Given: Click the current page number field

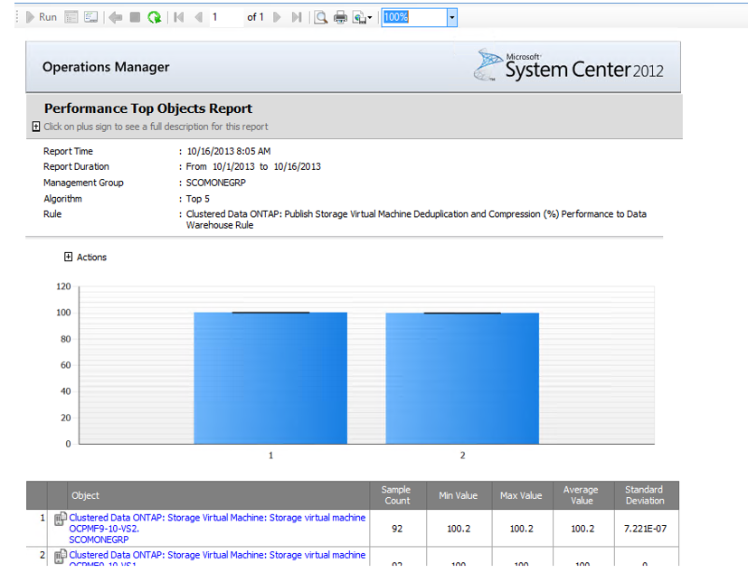Looking at the screenshot, I should click(x=226, y=17).
